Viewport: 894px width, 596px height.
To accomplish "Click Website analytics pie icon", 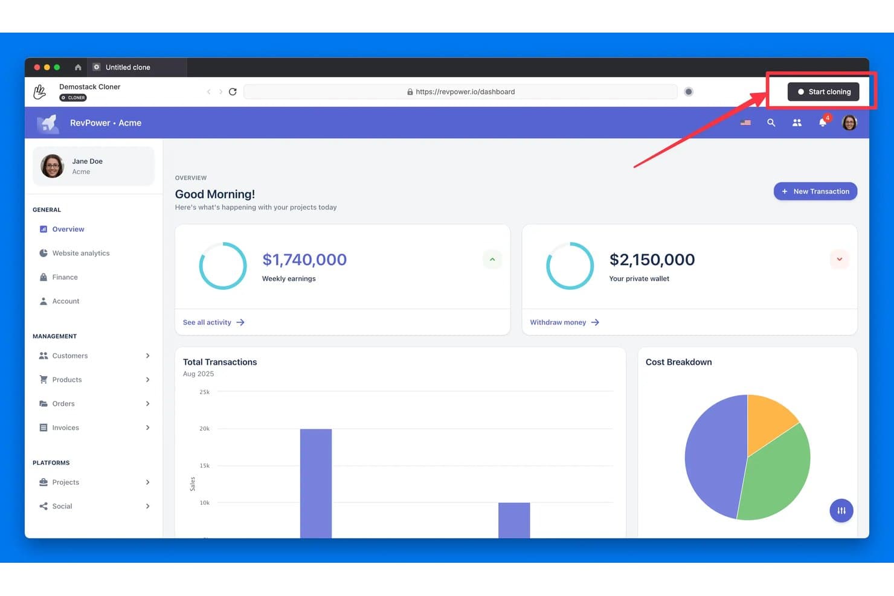I will click(x=43, y=253).
